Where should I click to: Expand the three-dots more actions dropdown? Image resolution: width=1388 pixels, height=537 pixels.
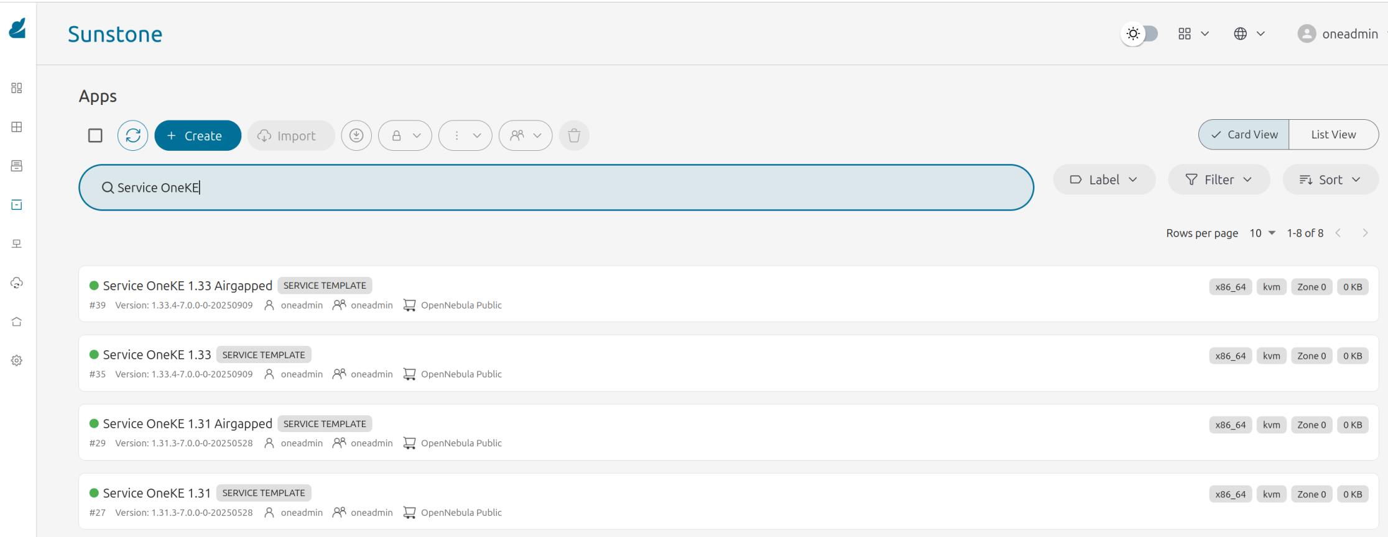(465, 135)
